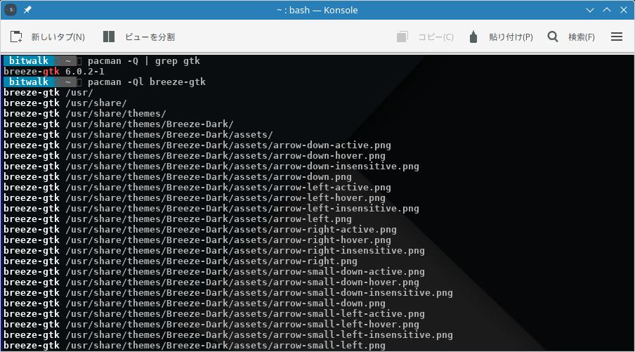Open a new tab via 新しいタブ(N) label
This screenshot has width=635, height=352.
point(58,37)
